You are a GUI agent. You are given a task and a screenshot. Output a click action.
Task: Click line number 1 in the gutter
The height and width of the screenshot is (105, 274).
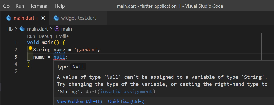click(x=16, y=43)
